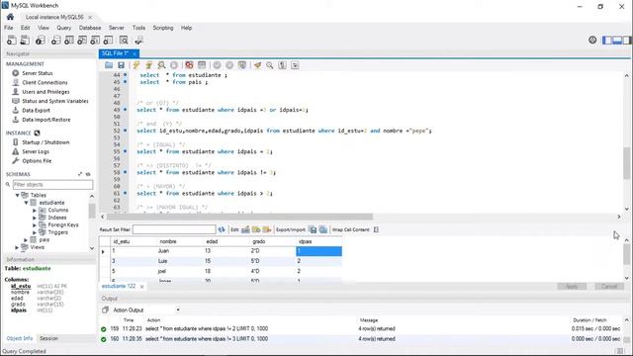
Task: Click the Result Set Filter field
Action: pyautogui.click(x=174, y=229)
